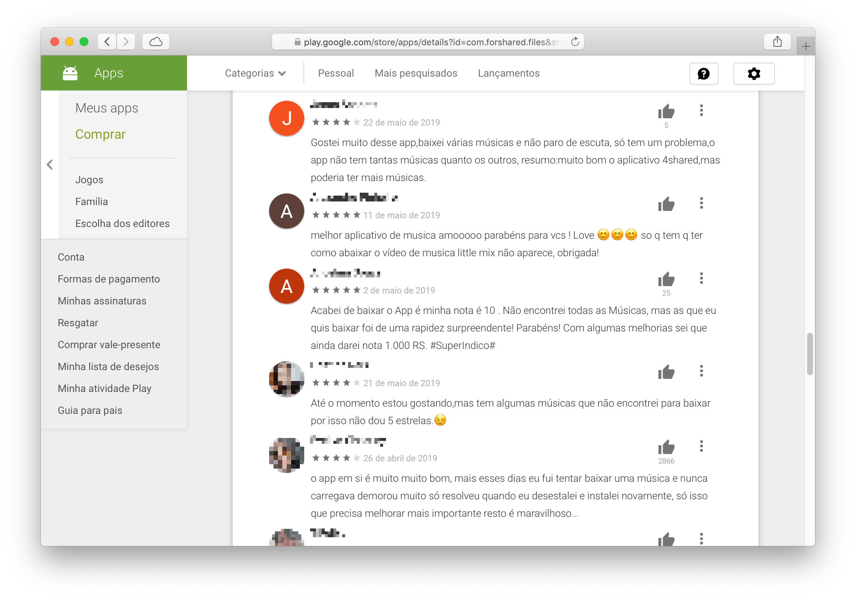This screenshot has width=856, height=600.
Task: Go to Meus apps
Action: pyautogui.click(x=107, y=108)
